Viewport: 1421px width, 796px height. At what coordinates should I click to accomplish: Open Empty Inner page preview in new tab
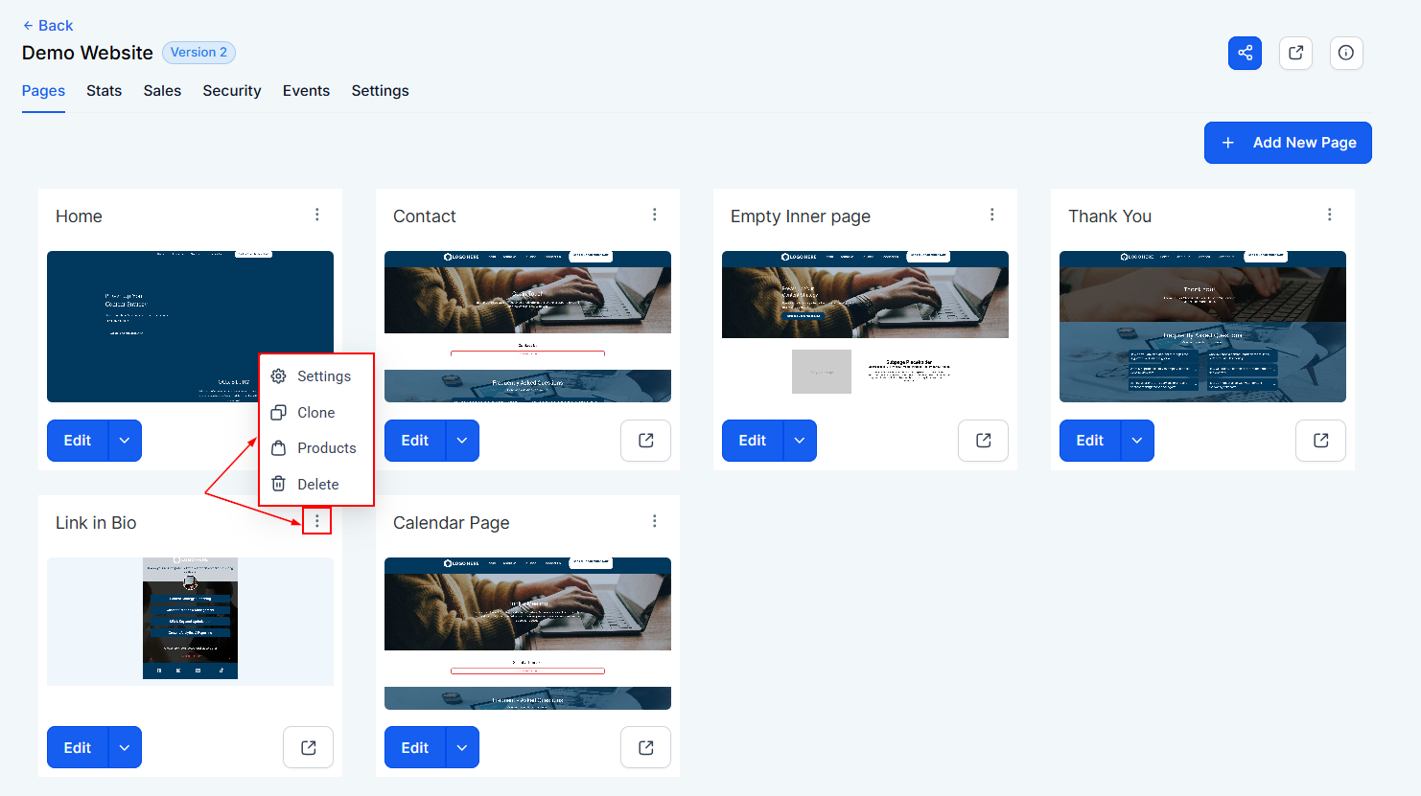click(984, 441)
